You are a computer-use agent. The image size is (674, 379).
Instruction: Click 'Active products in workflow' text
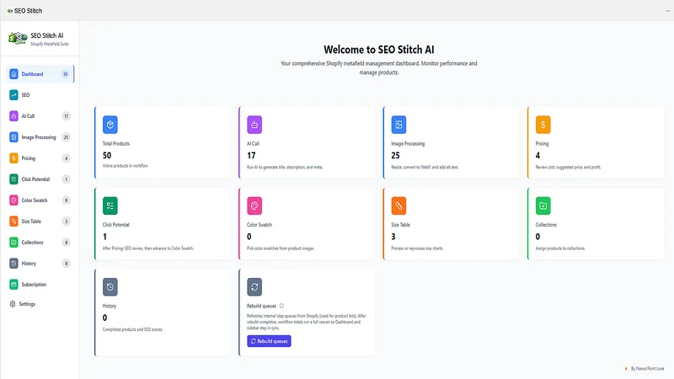click(x=125, y=166)
